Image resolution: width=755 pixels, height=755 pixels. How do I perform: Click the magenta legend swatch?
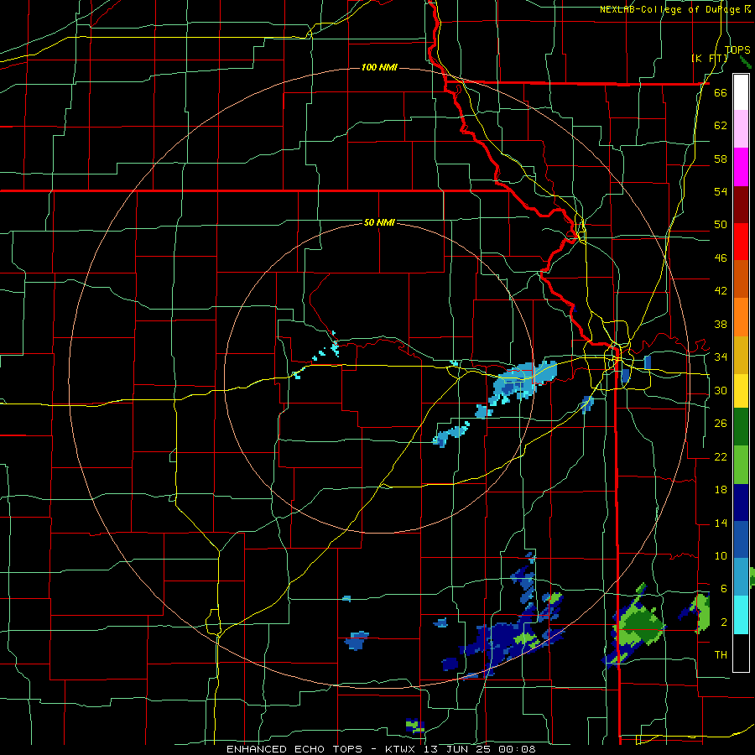click(741, 167)
